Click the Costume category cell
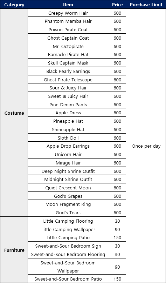The width and height of the screenshot is (166, 283). (14, 113)
